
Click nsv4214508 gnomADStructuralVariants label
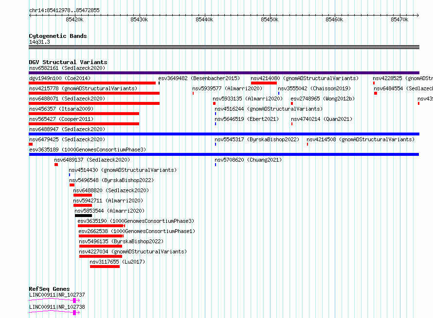point(361,139)
